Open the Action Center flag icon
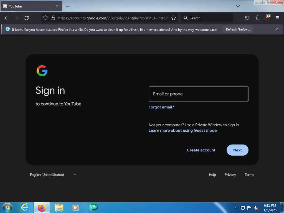The image size is (284, 213). click(x=249, y=207)
